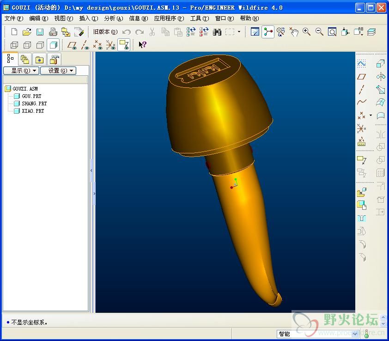The width and height of the screenshot is (389, 341).
Task: Select SHANG.PRT in model tree
Action: pos(34,104)
